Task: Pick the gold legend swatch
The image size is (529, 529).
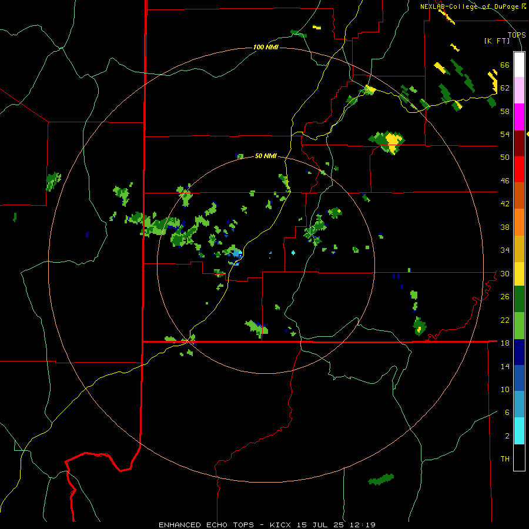Action: click(x=519, y=249)
